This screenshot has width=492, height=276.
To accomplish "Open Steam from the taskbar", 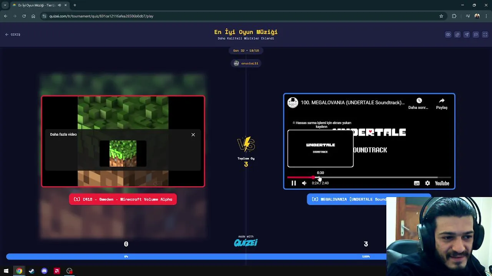I will click(32, 271).
